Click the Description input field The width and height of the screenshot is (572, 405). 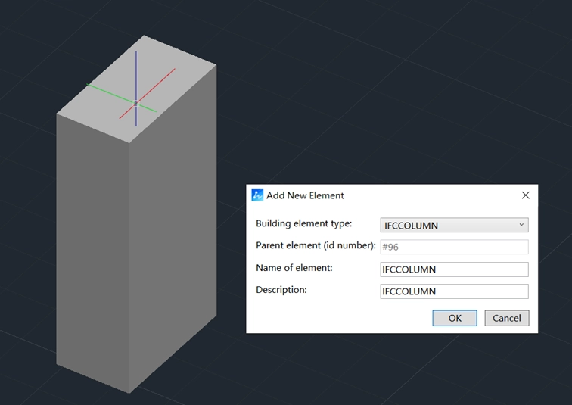(x=454, y=291)
